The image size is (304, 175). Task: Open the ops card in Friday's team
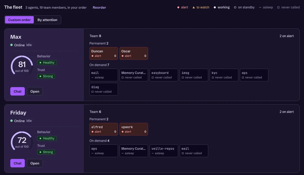pyautogui.click(x=104, y=151)
